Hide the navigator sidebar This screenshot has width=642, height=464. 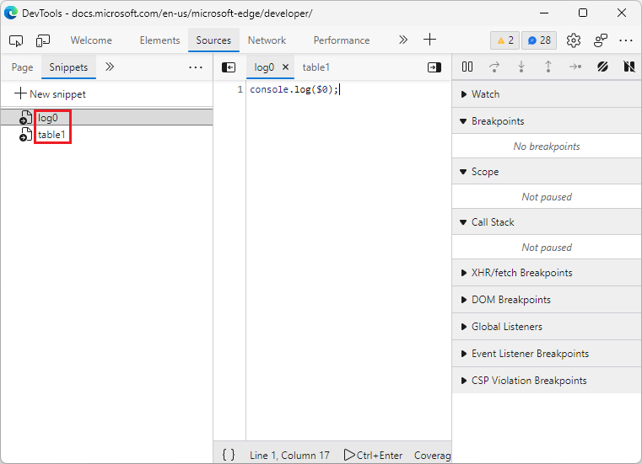229,67
